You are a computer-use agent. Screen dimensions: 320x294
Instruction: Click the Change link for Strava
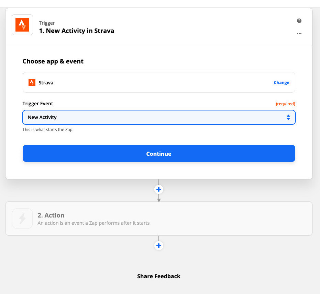281,83
